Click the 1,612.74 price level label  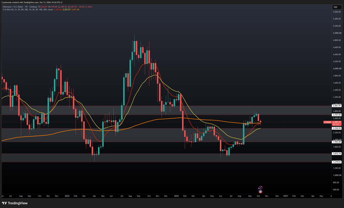[x=337, y=154]
